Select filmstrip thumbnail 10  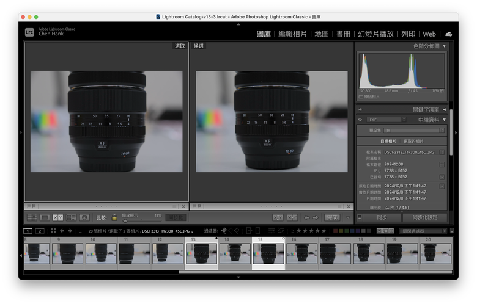101,253
